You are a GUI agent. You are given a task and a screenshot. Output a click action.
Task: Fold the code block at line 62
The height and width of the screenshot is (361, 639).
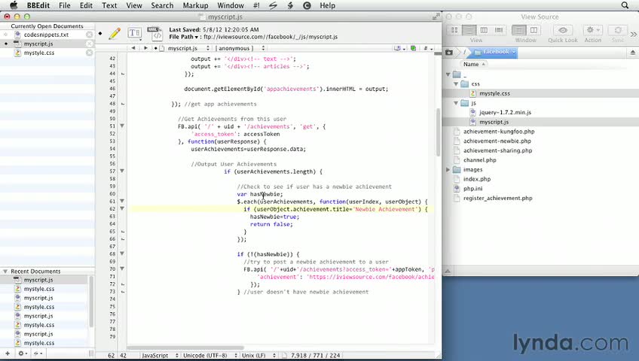(122, 209)
